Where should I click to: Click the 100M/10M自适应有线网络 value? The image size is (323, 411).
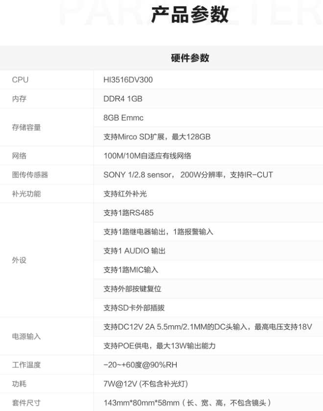[x=147, y=156]
